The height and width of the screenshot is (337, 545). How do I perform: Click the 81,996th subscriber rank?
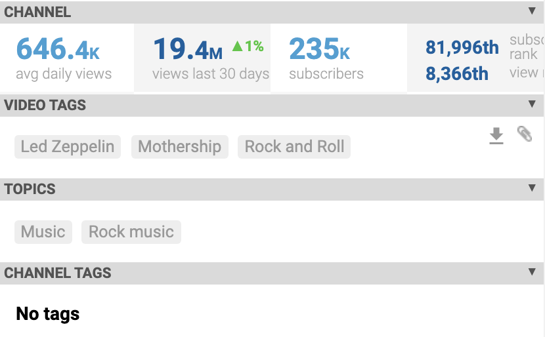click(x=462, y=47)
